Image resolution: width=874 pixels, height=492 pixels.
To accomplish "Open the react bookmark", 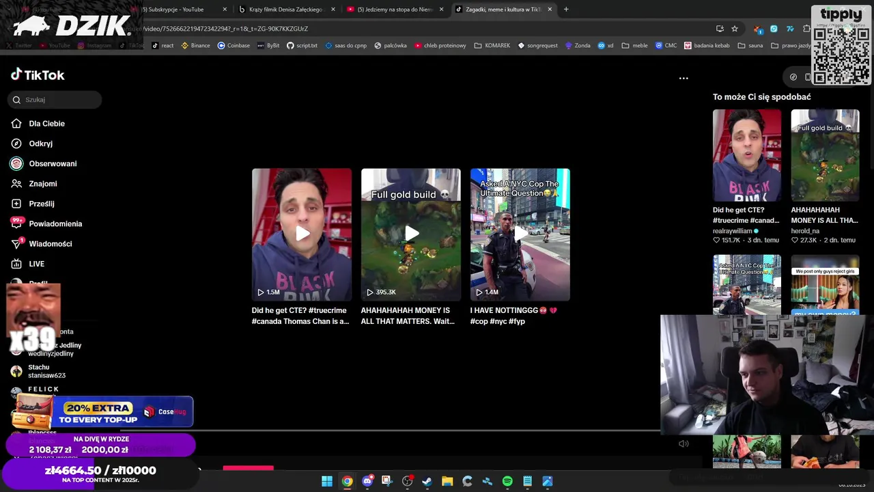I will 163,46.
